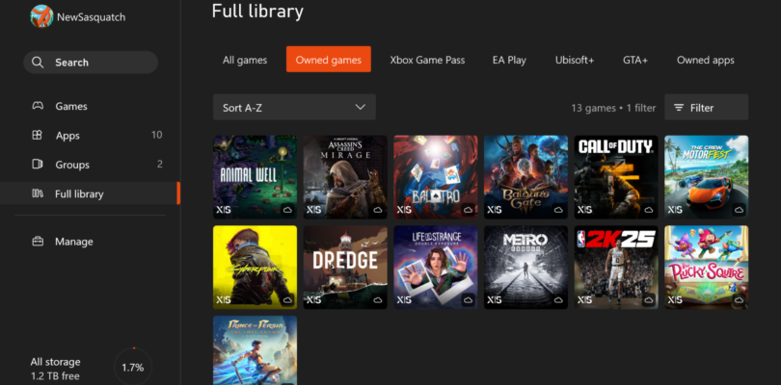Switch to the Owned apps tab
This screenshot has height=385, width=781.
click(x=705, y=61)
